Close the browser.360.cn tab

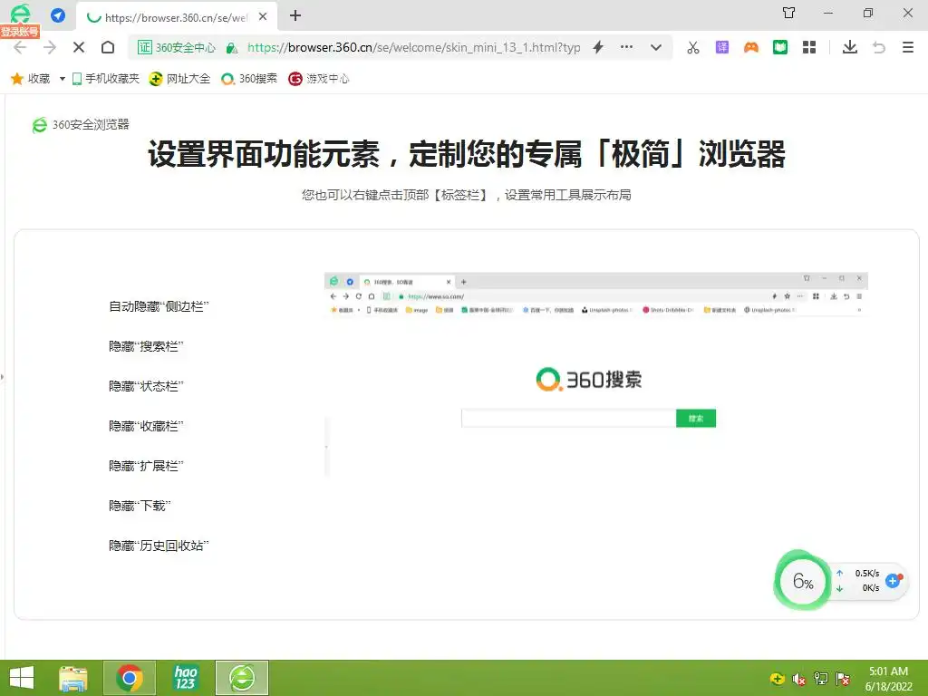[264, 16]
